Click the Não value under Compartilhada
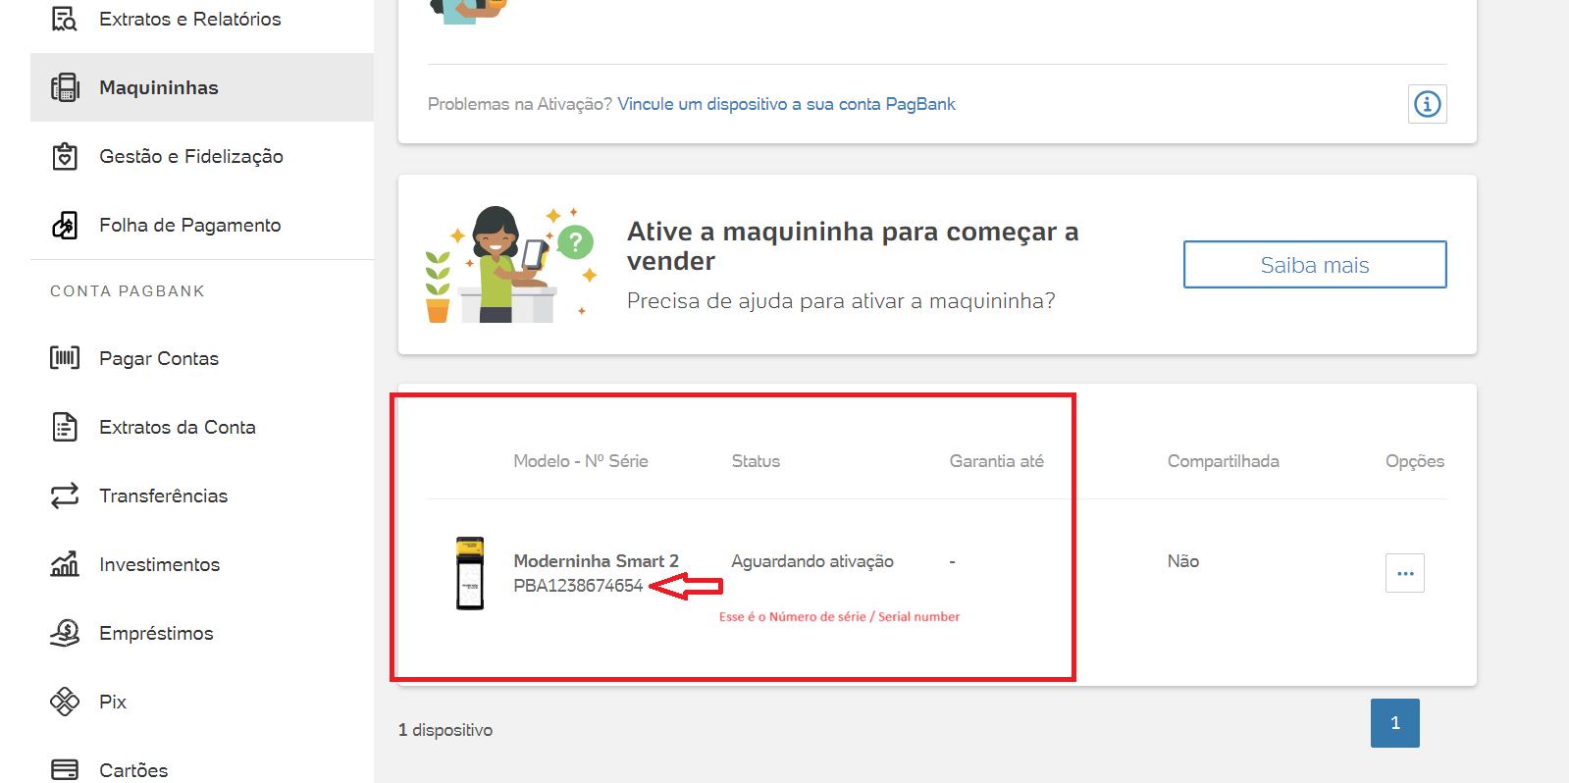The width and height of the screenshot is (1569, 783). 1183,561
